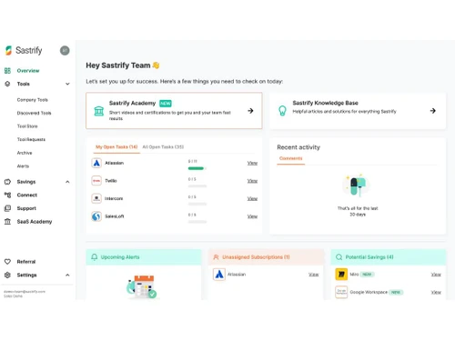Viewport: 455px width, 341px height.
Task: Collapse the Tools menu chevron
Action: click(67, 84)
